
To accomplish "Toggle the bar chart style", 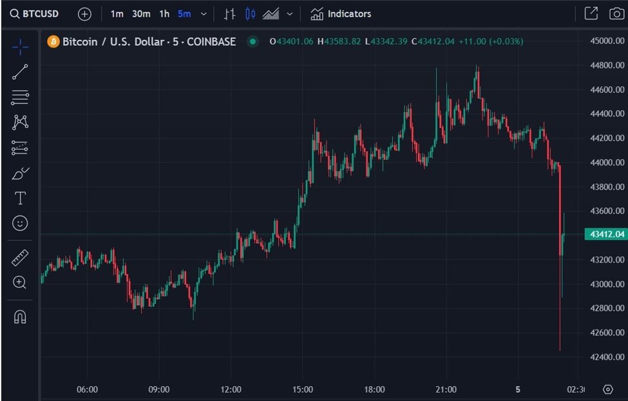I will (x=229, y=14).
